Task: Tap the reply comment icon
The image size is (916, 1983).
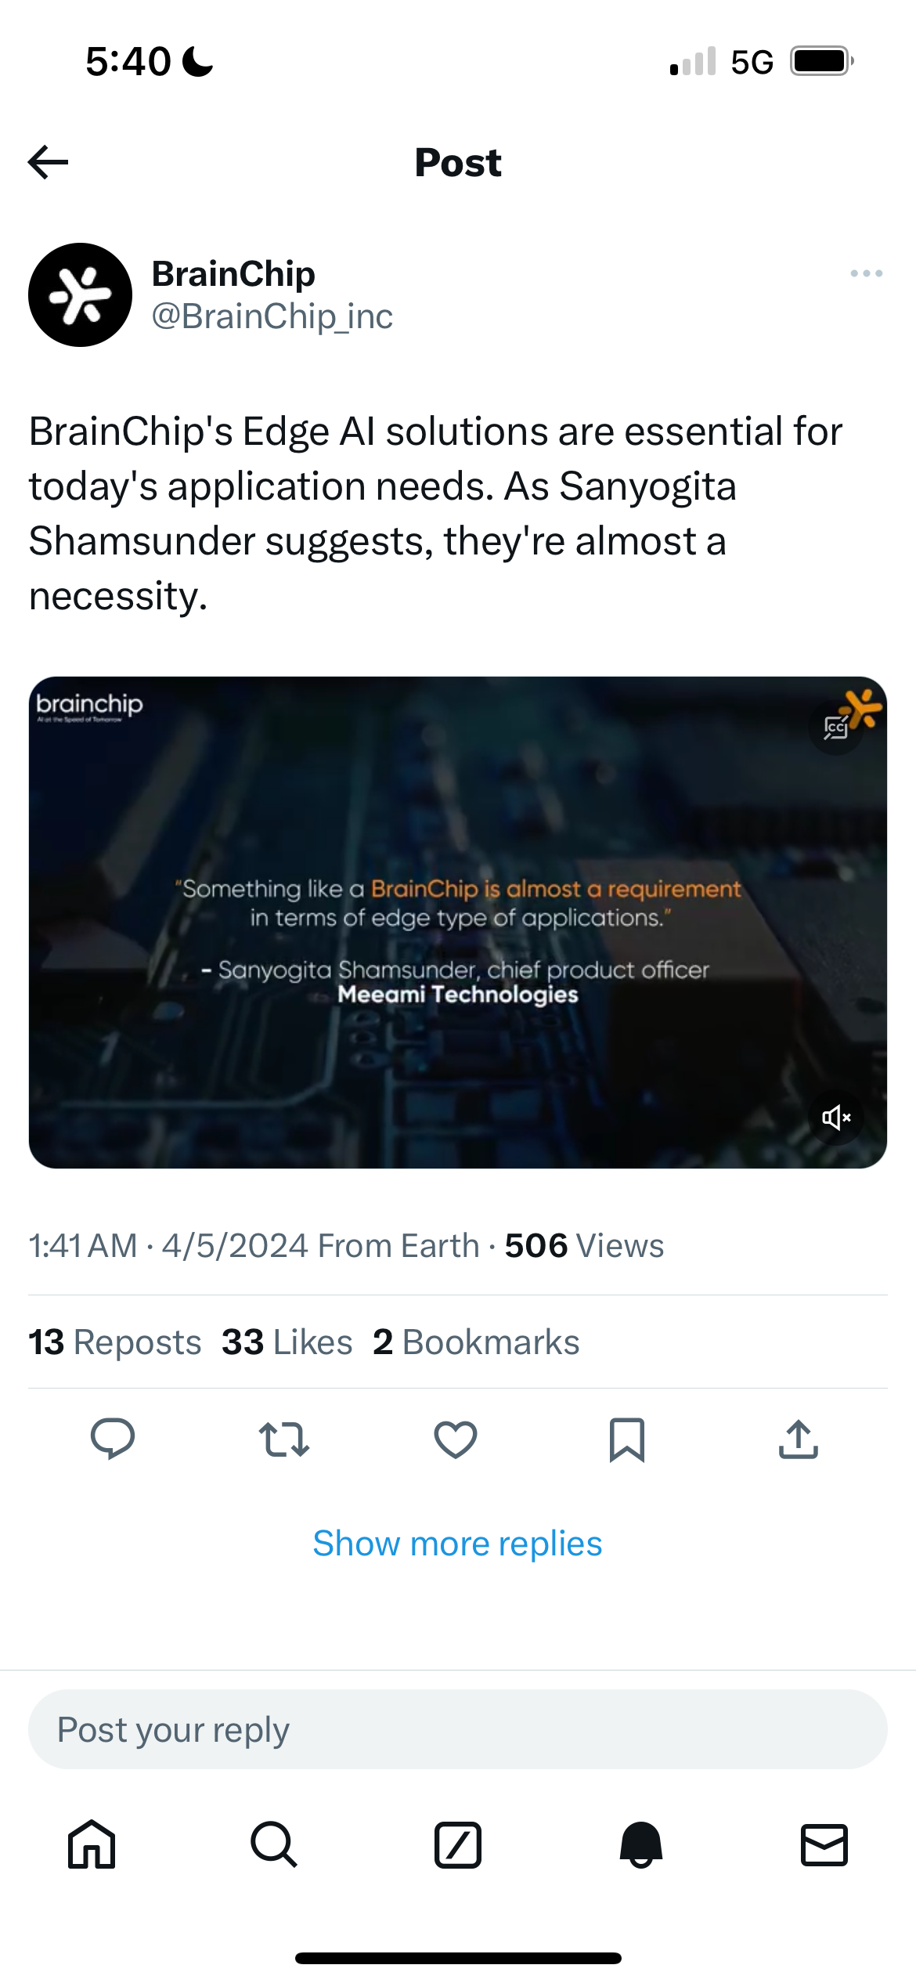Action: pyautogui.click(x=113, y=1439)
